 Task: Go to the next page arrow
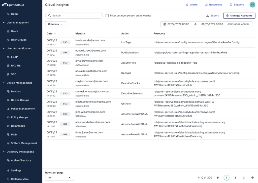pyautogui.click(x=252, y=178)
